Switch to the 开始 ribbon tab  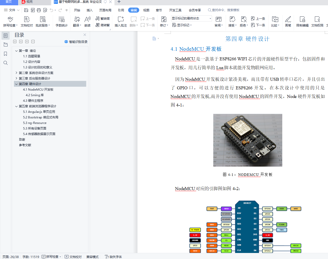coord(77,10)
